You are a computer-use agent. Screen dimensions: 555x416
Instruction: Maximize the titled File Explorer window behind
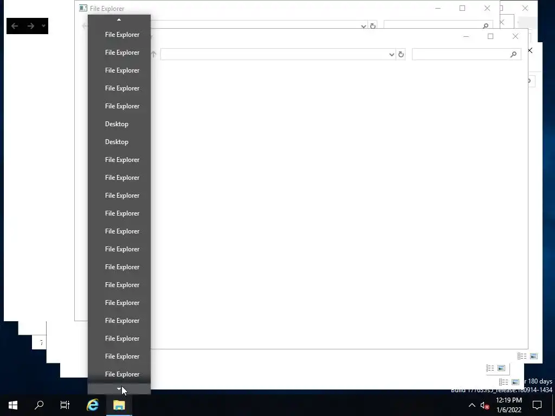(462, 8)
